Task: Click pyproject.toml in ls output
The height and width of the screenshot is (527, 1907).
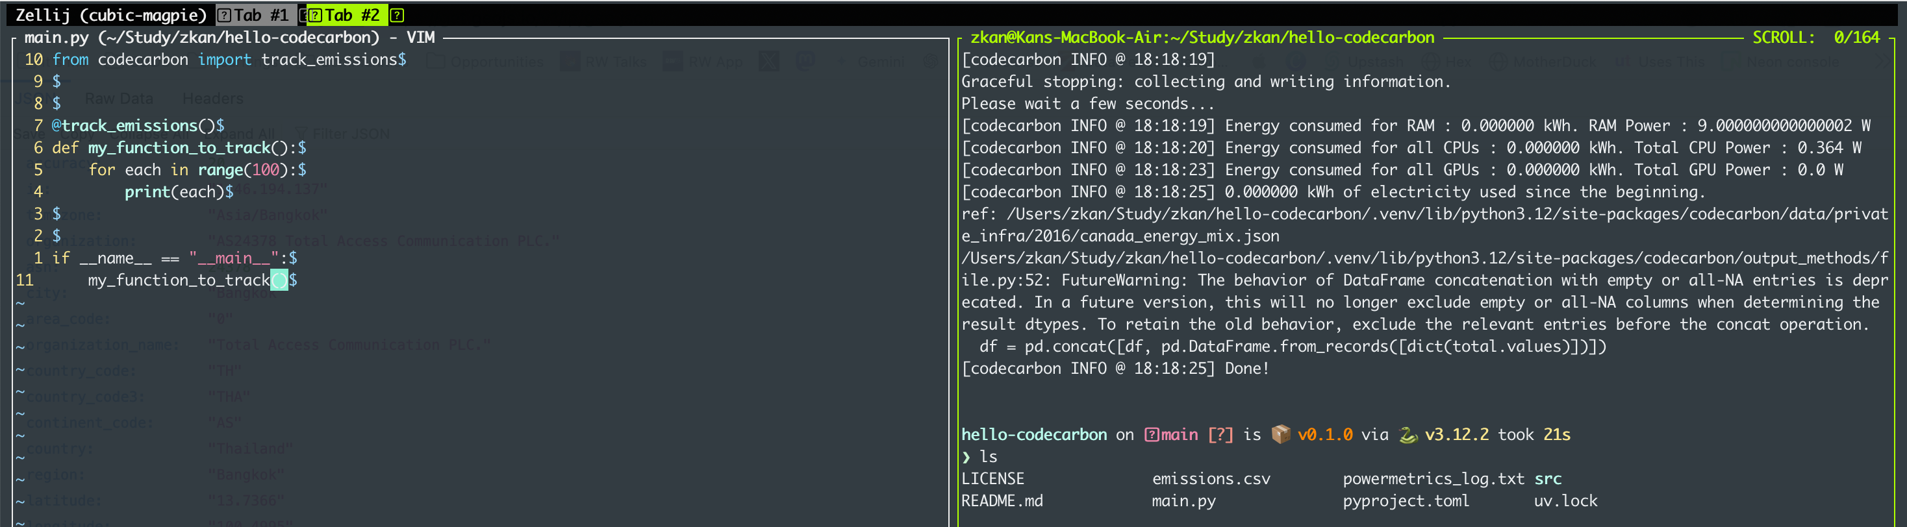Action: tap(1406, 501)
